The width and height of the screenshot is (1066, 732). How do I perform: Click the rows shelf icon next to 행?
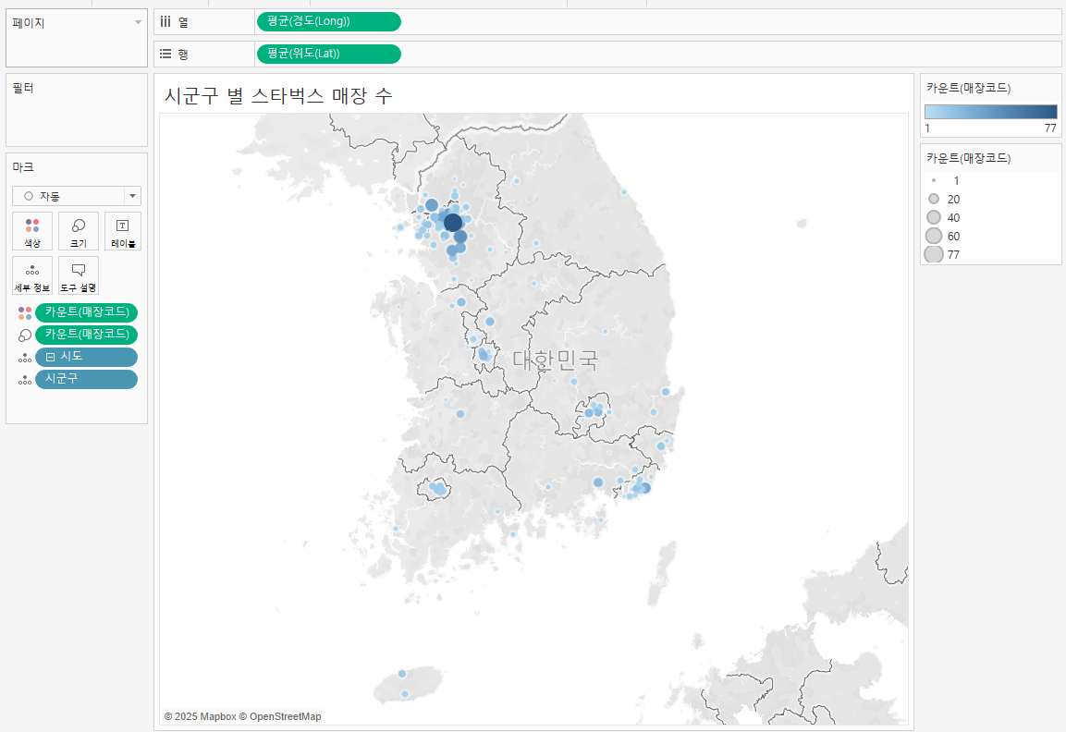coord(165,54)
